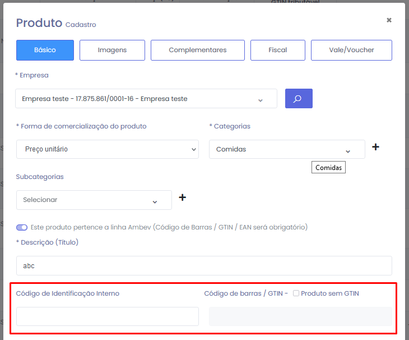
Task: Open the Categorias dropdown showing Comidas
Action: pos(287,149)
